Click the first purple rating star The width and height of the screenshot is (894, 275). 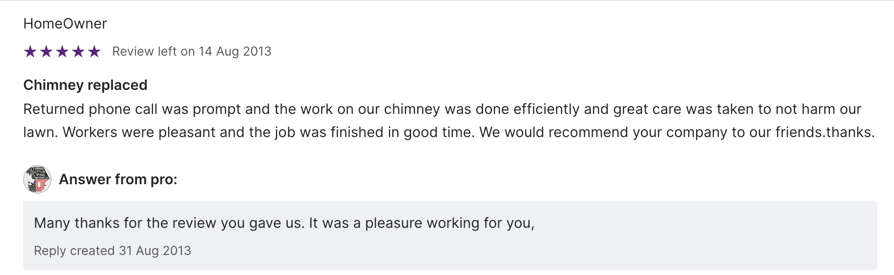coord(30,52)
